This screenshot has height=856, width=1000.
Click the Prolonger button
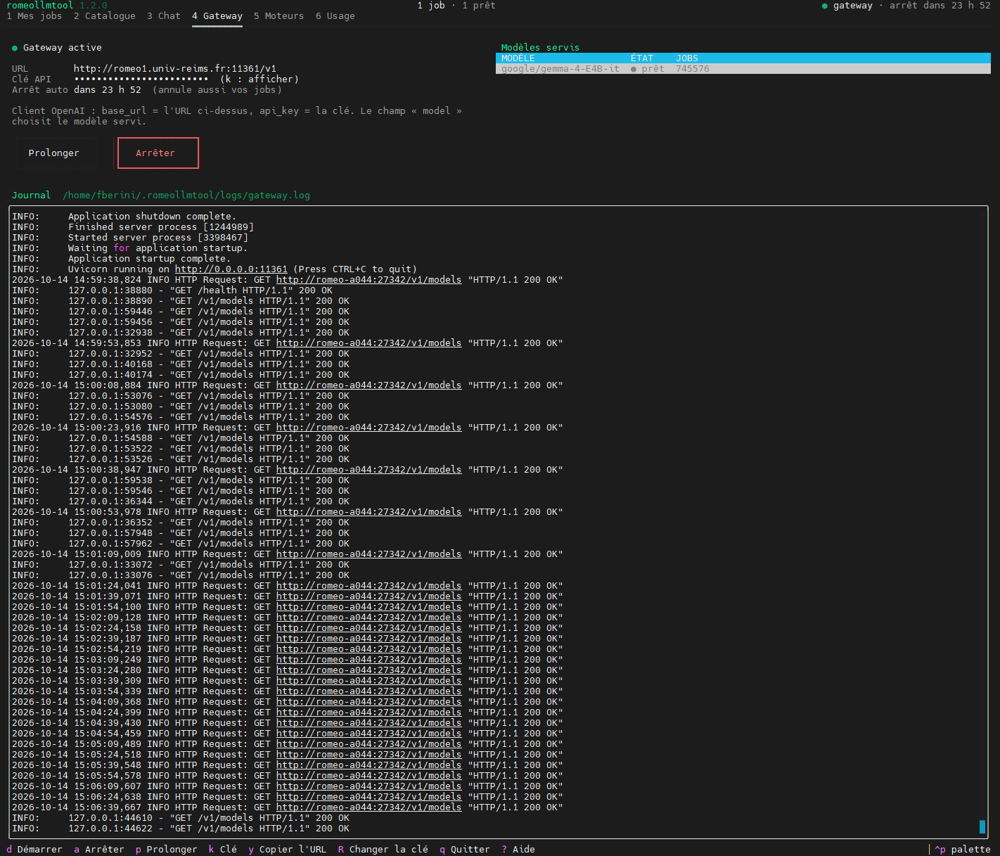coord(54,153)
